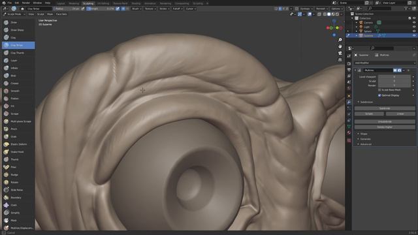Screen dimensions: 418x235
Task: Toggle radius pressure sensitivity button
Action: pyautogui.click(x=83, y=8)
